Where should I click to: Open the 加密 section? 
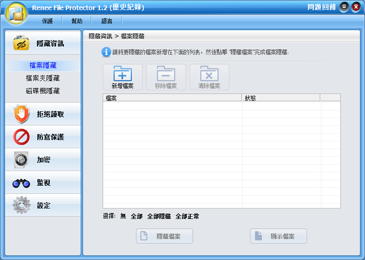[43, 160]
